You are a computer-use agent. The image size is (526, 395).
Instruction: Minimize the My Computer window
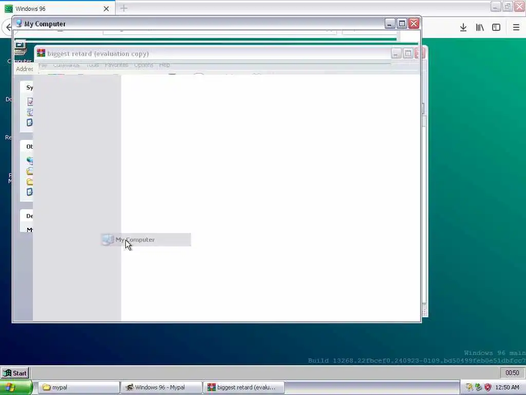[x=390, y=24]
